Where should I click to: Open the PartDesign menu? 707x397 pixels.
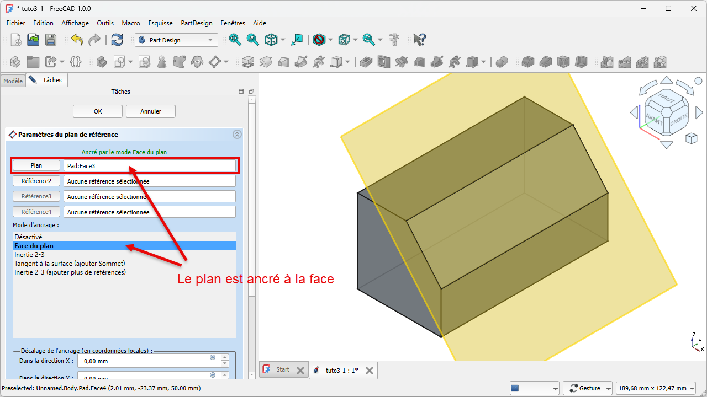[x=196, y=23]
